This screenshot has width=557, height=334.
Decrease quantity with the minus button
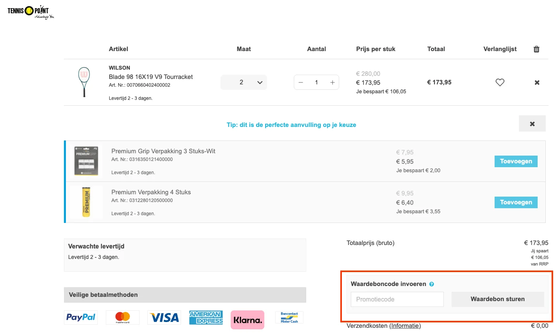[301, 82]
